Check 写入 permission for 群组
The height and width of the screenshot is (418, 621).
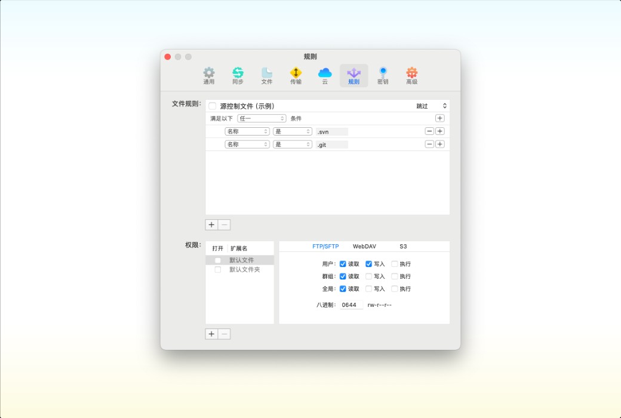368,276
